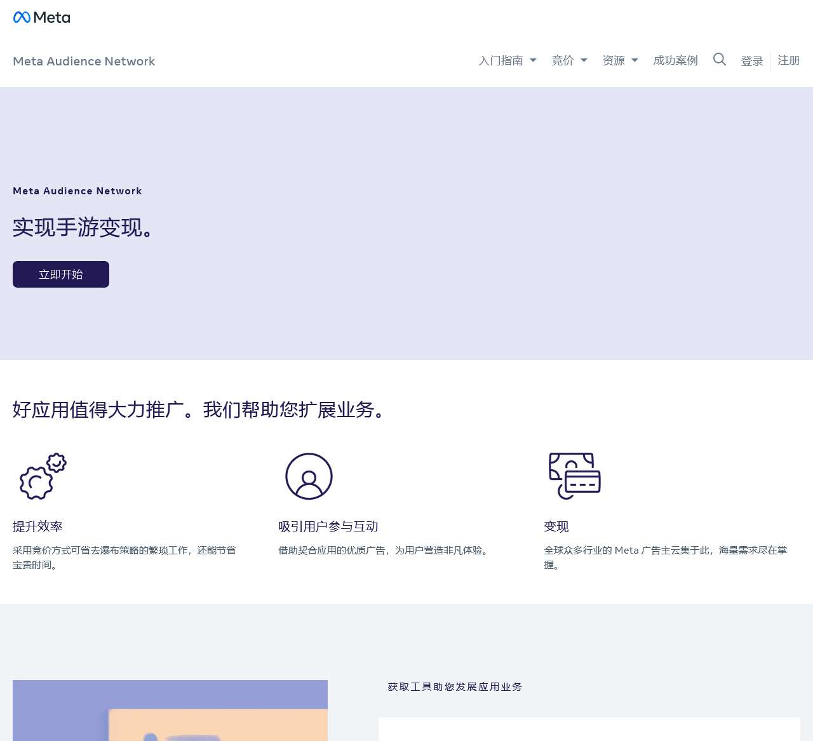The height and width of the screenshot is (741, 813).
Task: Open the search magnifier icon
Action: pyautogui.click(x=720, y=59)
